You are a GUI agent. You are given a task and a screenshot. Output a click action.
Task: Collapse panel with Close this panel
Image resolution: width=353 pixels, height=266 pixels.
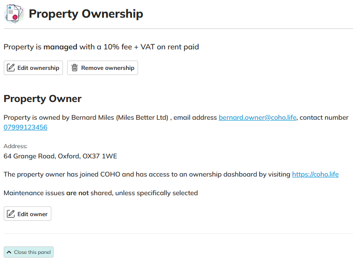tap(28, 252)
